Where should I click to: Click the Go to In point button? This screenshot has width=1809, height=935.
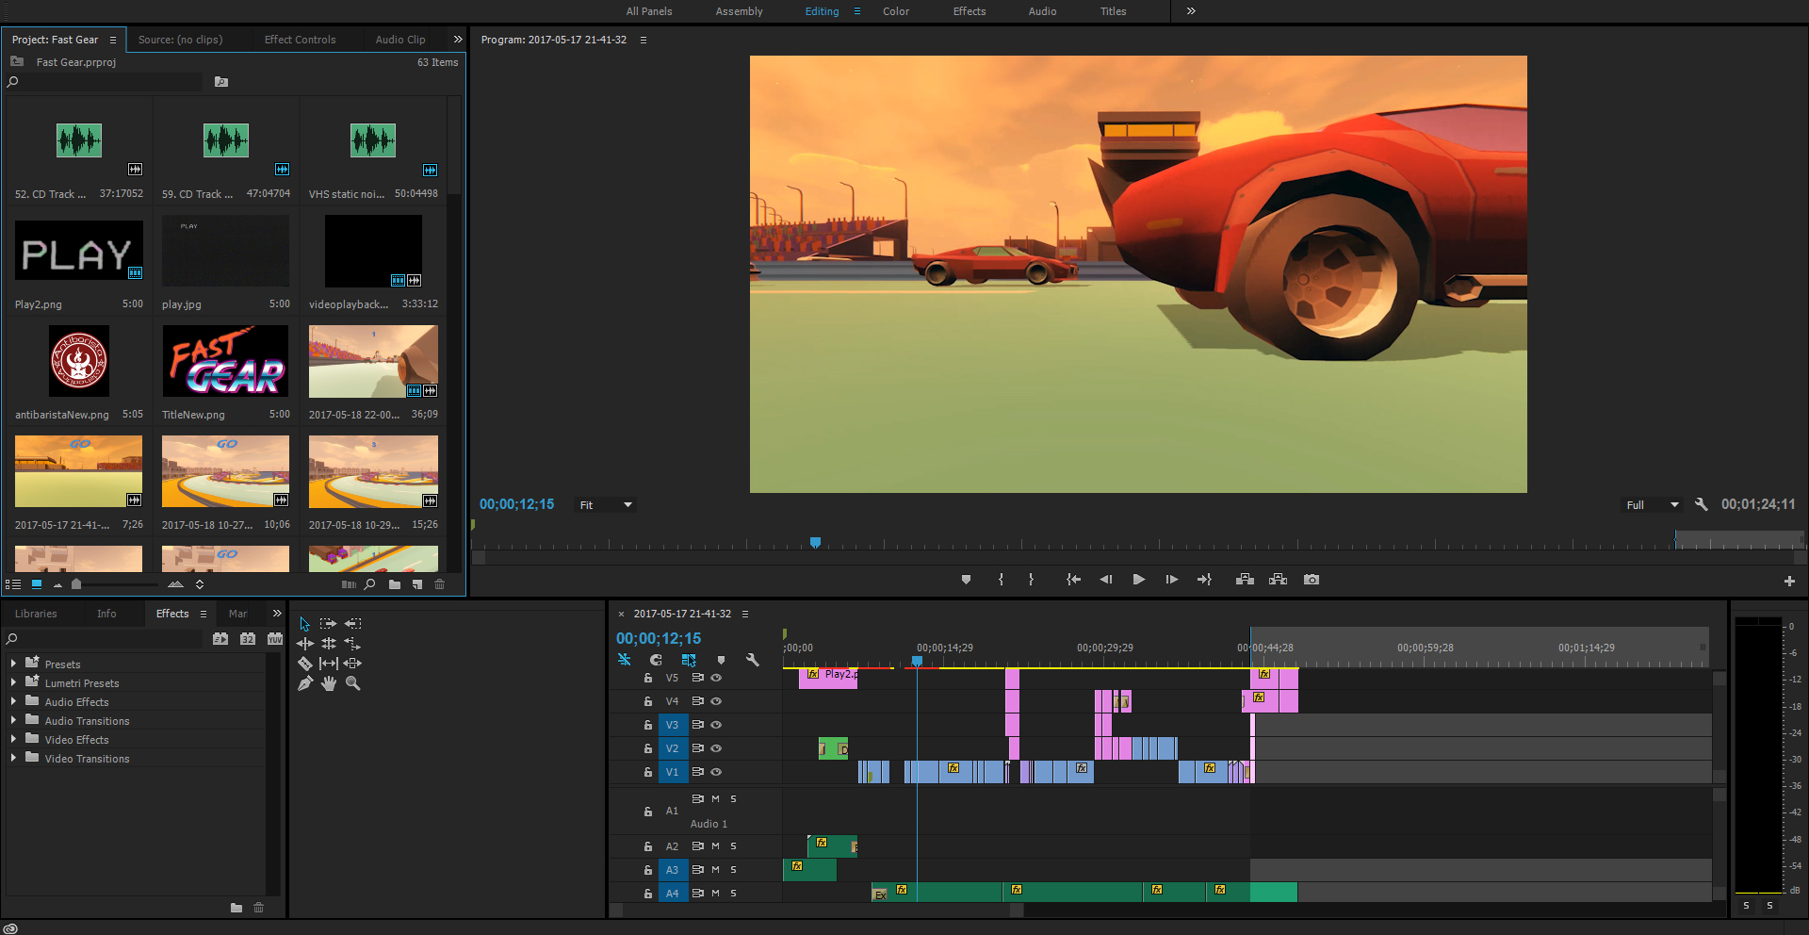(1072, 580)
